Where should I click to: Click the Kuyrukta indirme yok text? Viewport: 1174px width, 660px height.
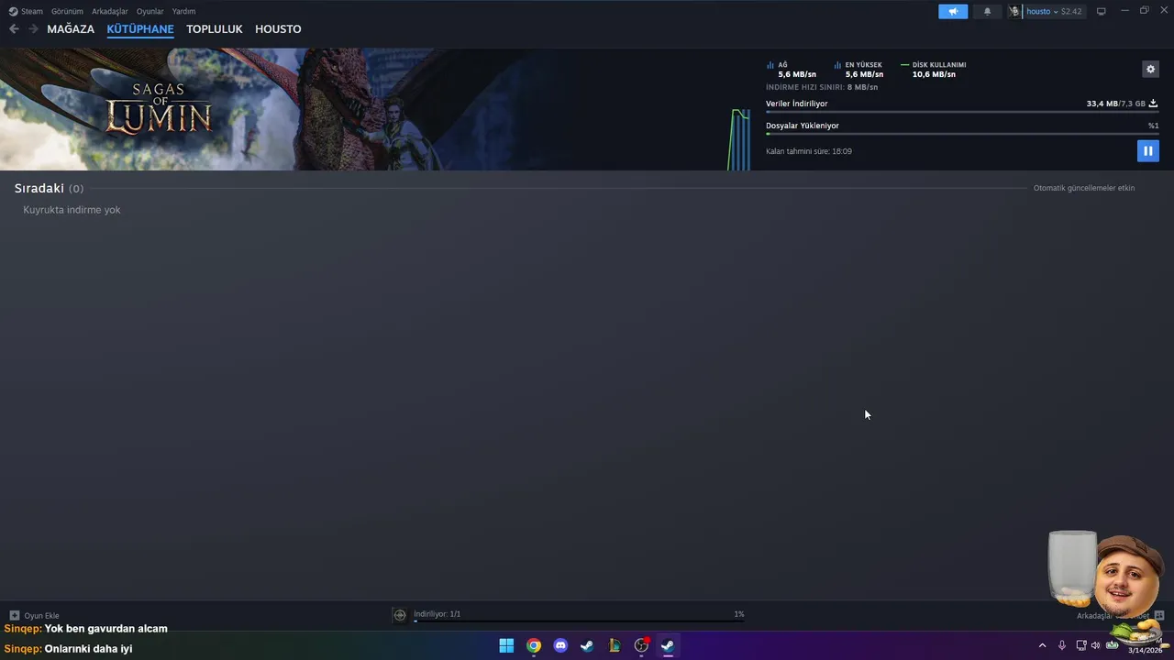tap(72, 210)
